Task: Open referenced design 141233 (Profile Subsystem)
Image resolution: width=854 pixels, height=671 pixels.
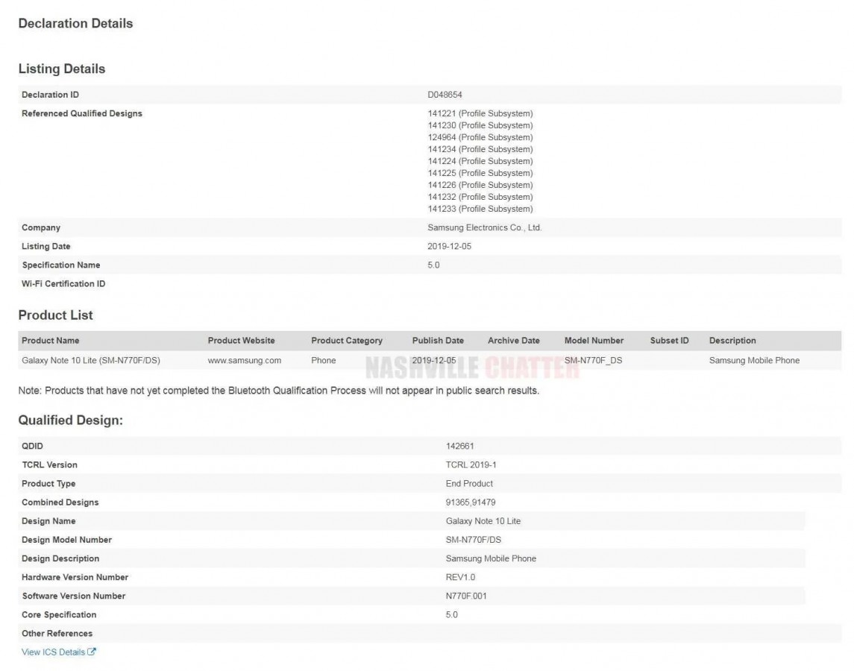Action: [480, 209]
